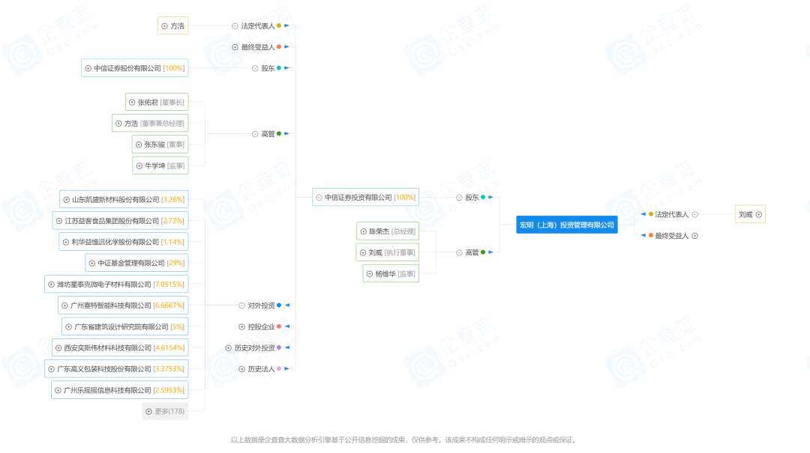Select 刘威 [执行董事] node
The height and width of the screenshot is (453, 810).
click(388, 252)
